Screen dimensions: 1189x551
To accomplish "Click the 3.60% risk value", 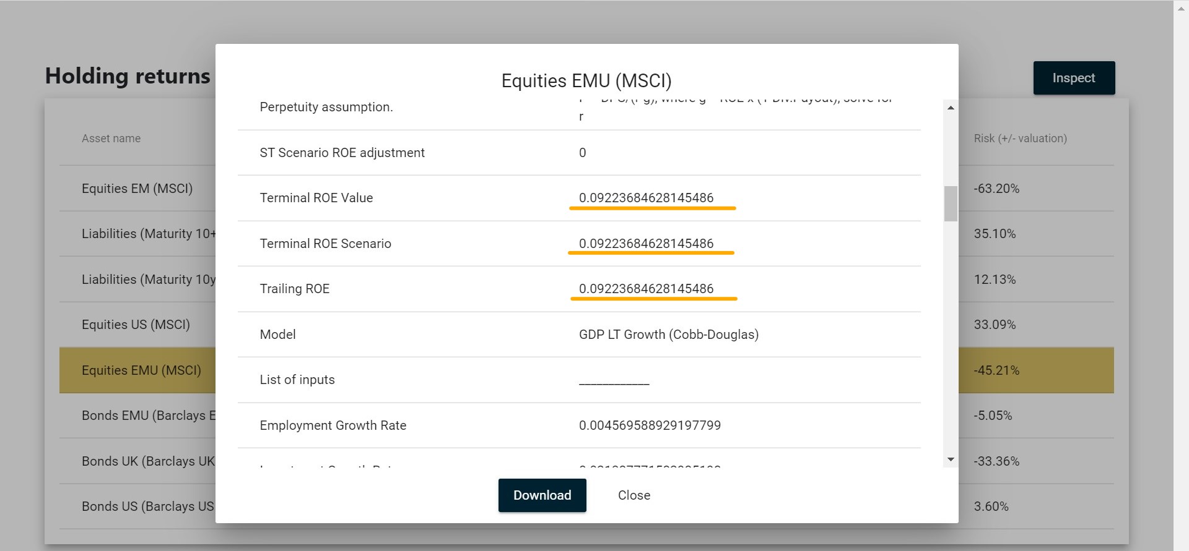I will pyautogui.click(x=991, y=506).
